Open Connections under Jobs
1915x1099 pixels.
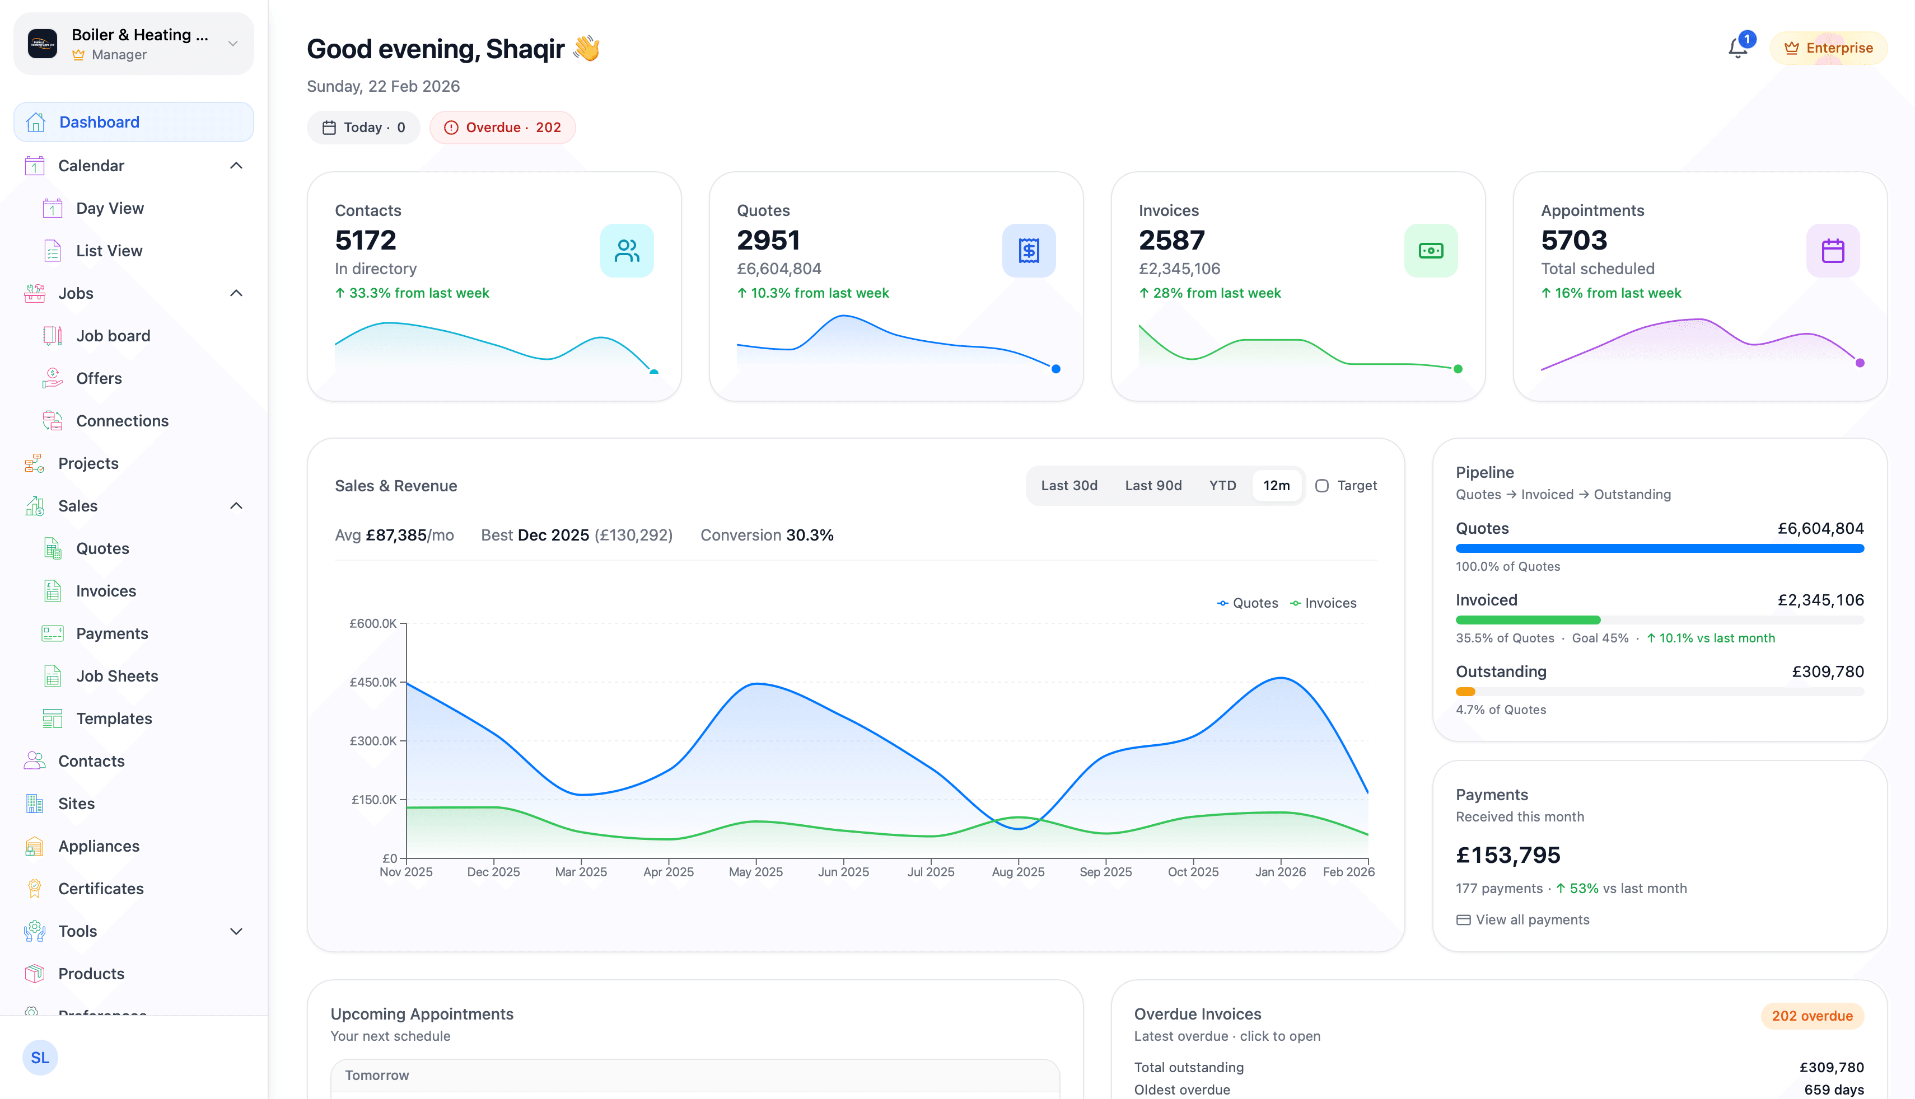(x=122, y=420)
